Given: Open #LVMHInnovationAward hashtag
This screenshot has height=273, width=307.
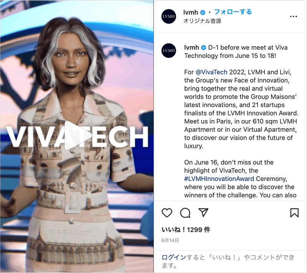Looking at the screenshot, I should [219, 179].
